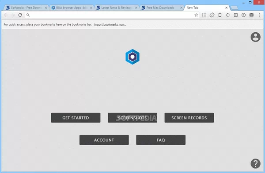Open the user profile avatar icon
This screenshot has width=265, height=173.
pyautogui.click(x=255, y=37)
